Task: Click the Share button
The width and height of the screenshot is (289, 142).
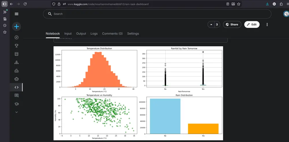Action: (x=232, y=24)
